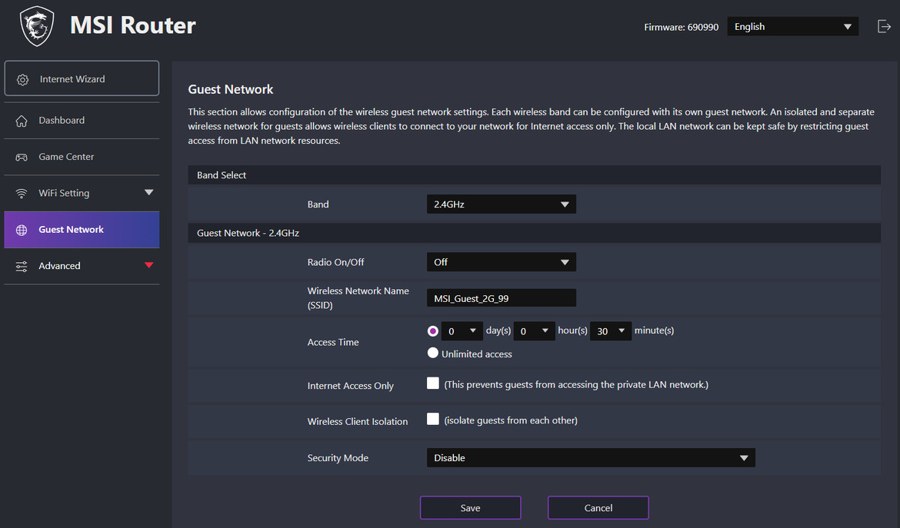Viewport: 900px width, 528px height.
Task: Click the MSI dragon shield logo
Action: (x=37, y=26)
